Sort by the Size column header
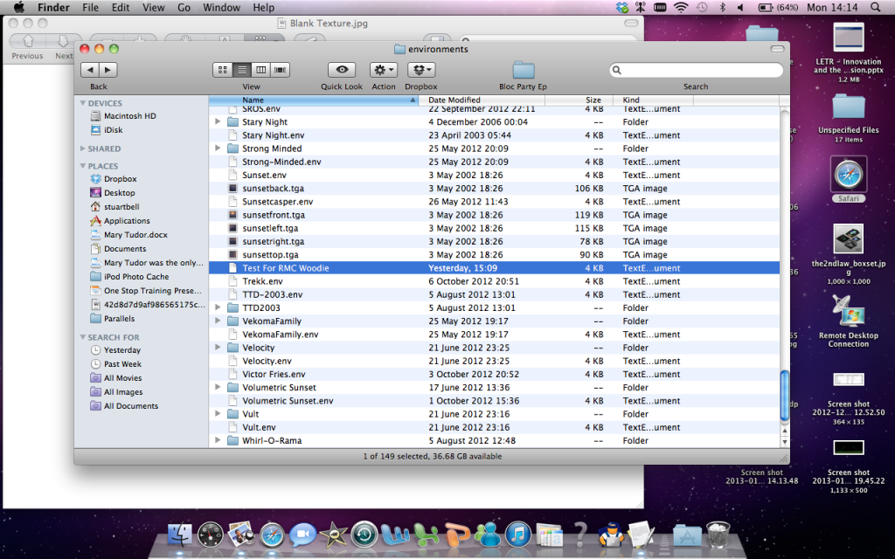895x559 pixels. (x=579, y=100)
